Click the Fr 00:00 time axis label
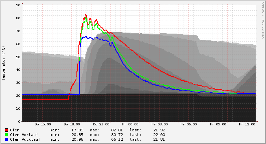 [x=130, y=124]
